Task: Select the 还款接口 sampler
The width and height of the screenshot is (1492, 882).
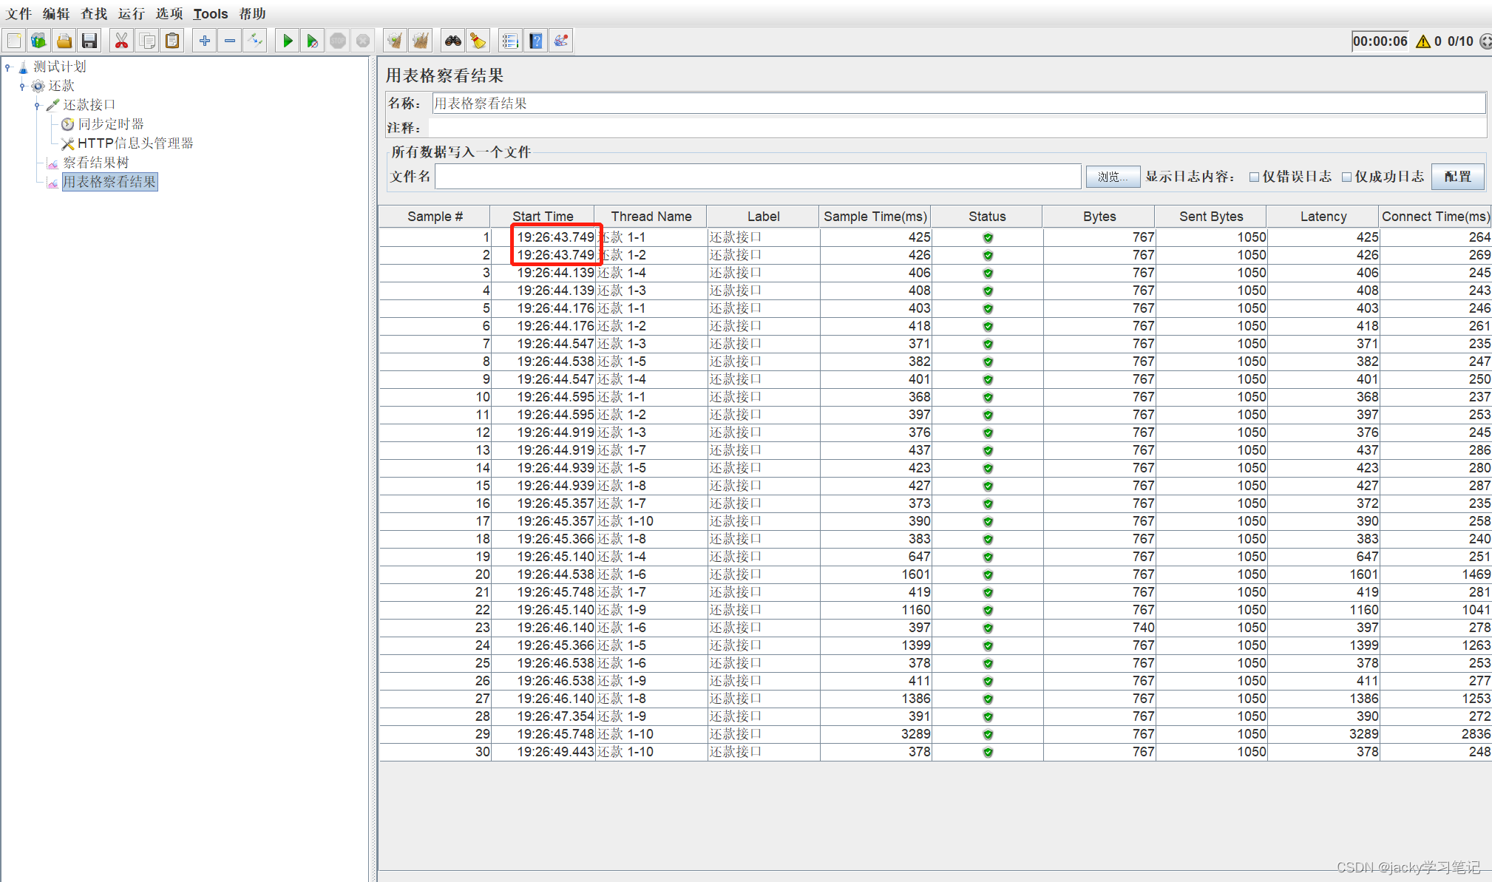Action: (x=89, y=105)
